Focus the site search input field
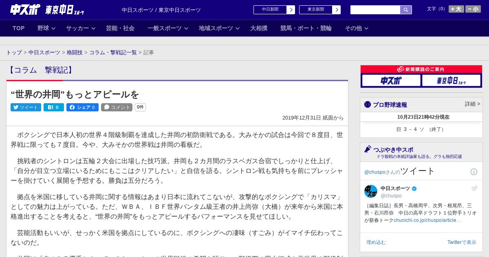Screen dimensions: 489x257 375,10
